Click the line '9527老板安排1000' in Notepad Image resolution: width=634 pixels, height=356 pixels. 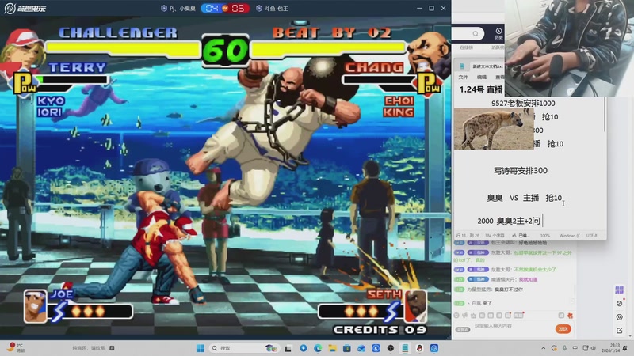pos(523,104)
